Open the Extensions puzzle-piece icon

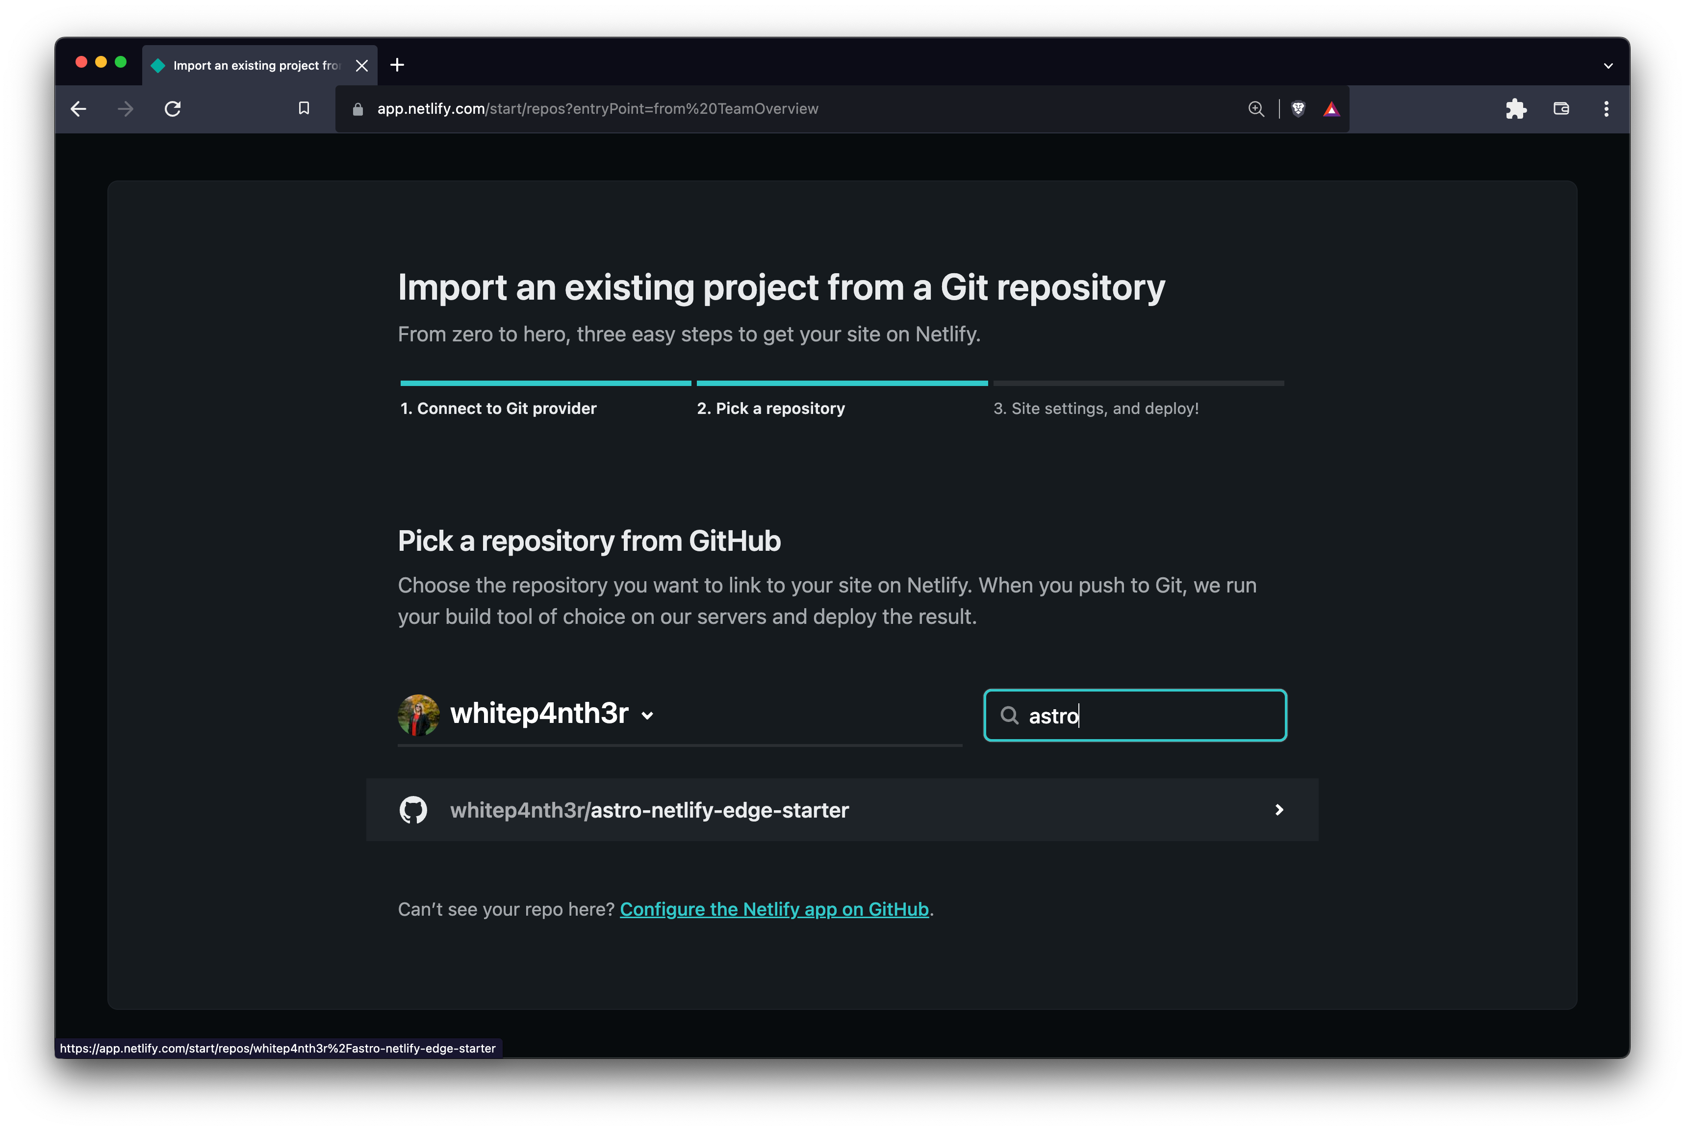click(x=1515, y=109)
